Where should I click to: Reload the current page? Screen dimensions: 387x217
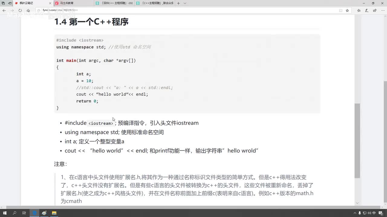(20, 10)
